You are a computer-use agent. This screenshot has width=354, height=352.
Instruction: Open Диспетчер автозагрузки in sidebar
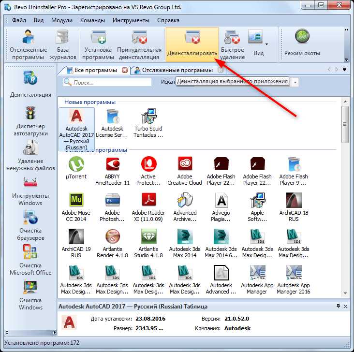point(30,121)
